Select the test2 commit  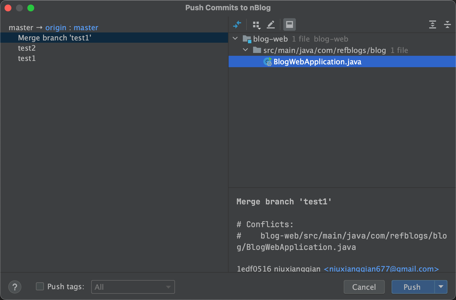(27, 48)
